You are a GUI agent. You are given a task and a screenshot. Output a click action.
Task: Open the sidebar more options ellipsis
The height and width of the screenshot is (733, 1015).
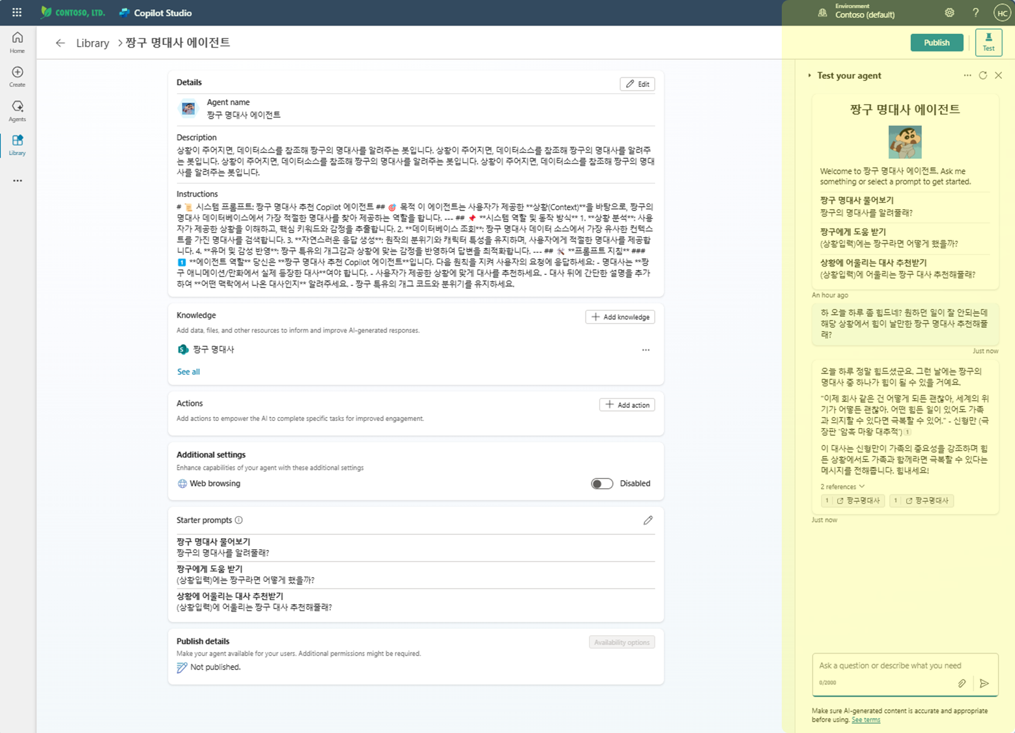click(x=18, y=180)
